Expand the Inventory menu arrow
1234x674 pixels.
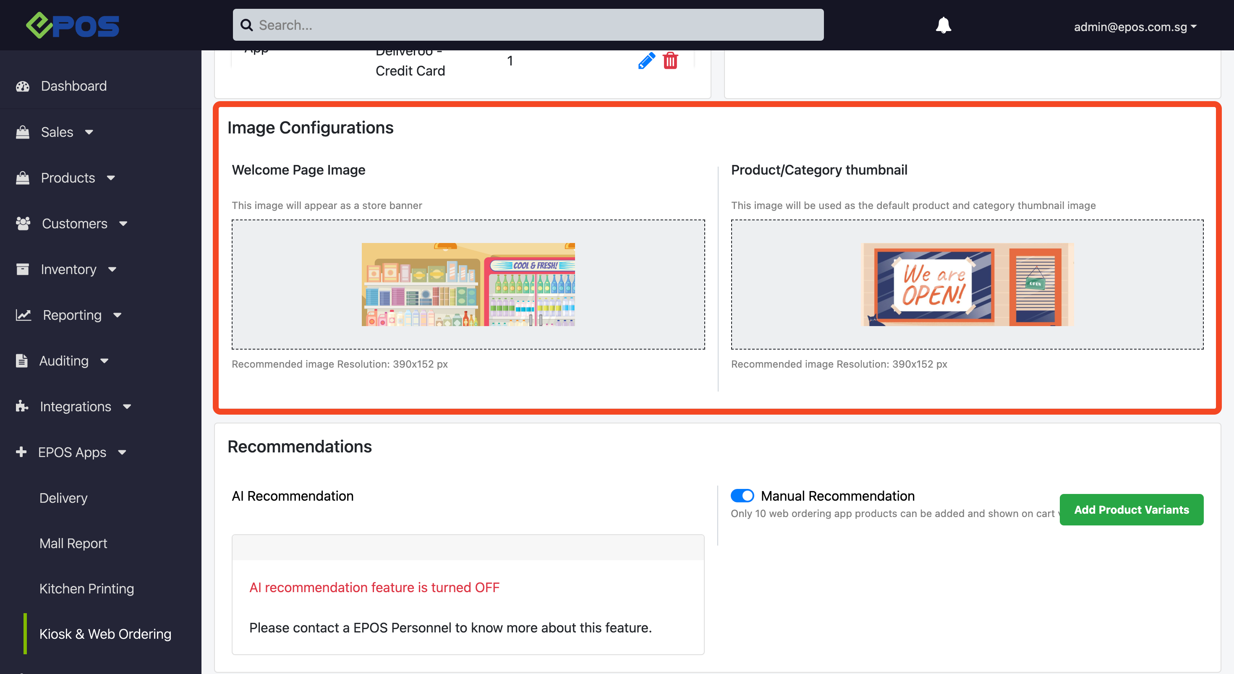[112, 270]
